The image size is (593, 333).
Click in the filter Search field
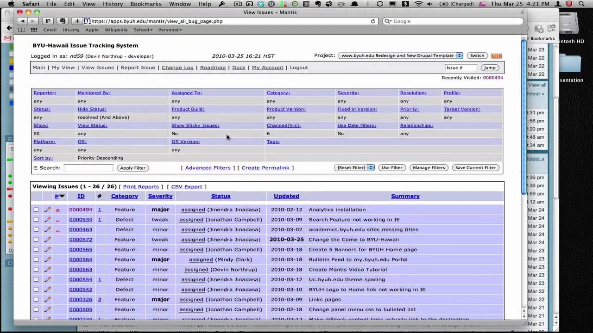88,168
